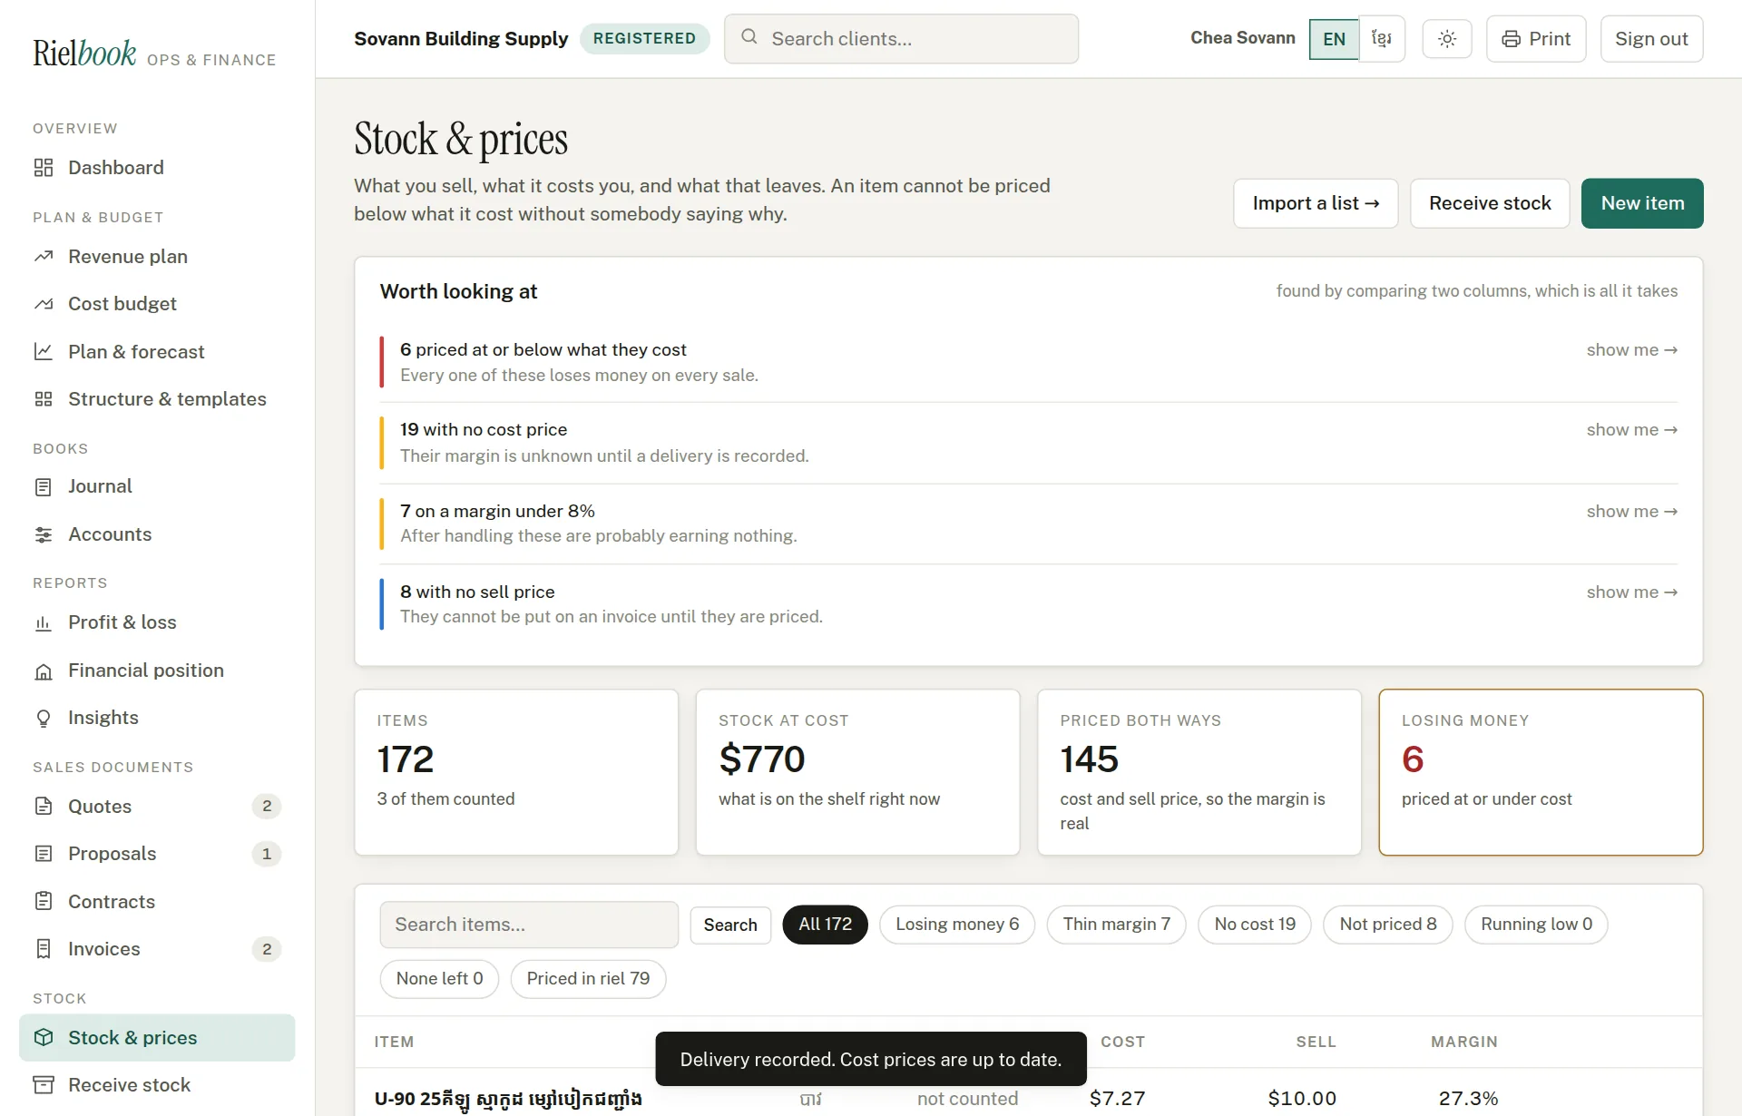Click the Receive stock header button
The width and height of the screenshot is (1742, 1116).
tap(1490, 203)
